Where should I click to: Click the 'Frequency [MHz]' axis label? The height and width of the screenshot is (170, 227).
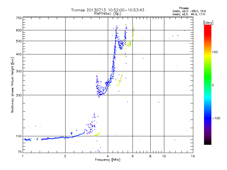(x=108, y=160)
